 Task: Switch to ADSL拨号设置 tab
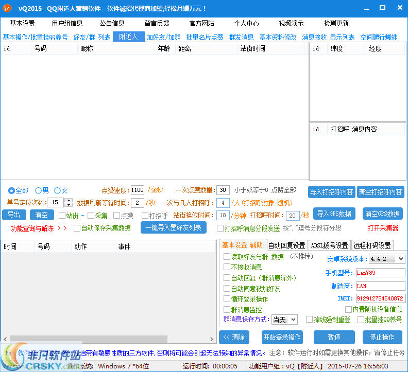click(329, 245)
